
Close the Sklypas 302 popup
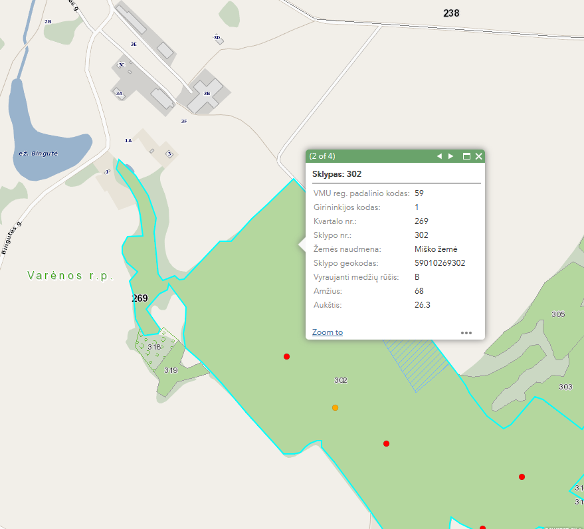point(478,156)
